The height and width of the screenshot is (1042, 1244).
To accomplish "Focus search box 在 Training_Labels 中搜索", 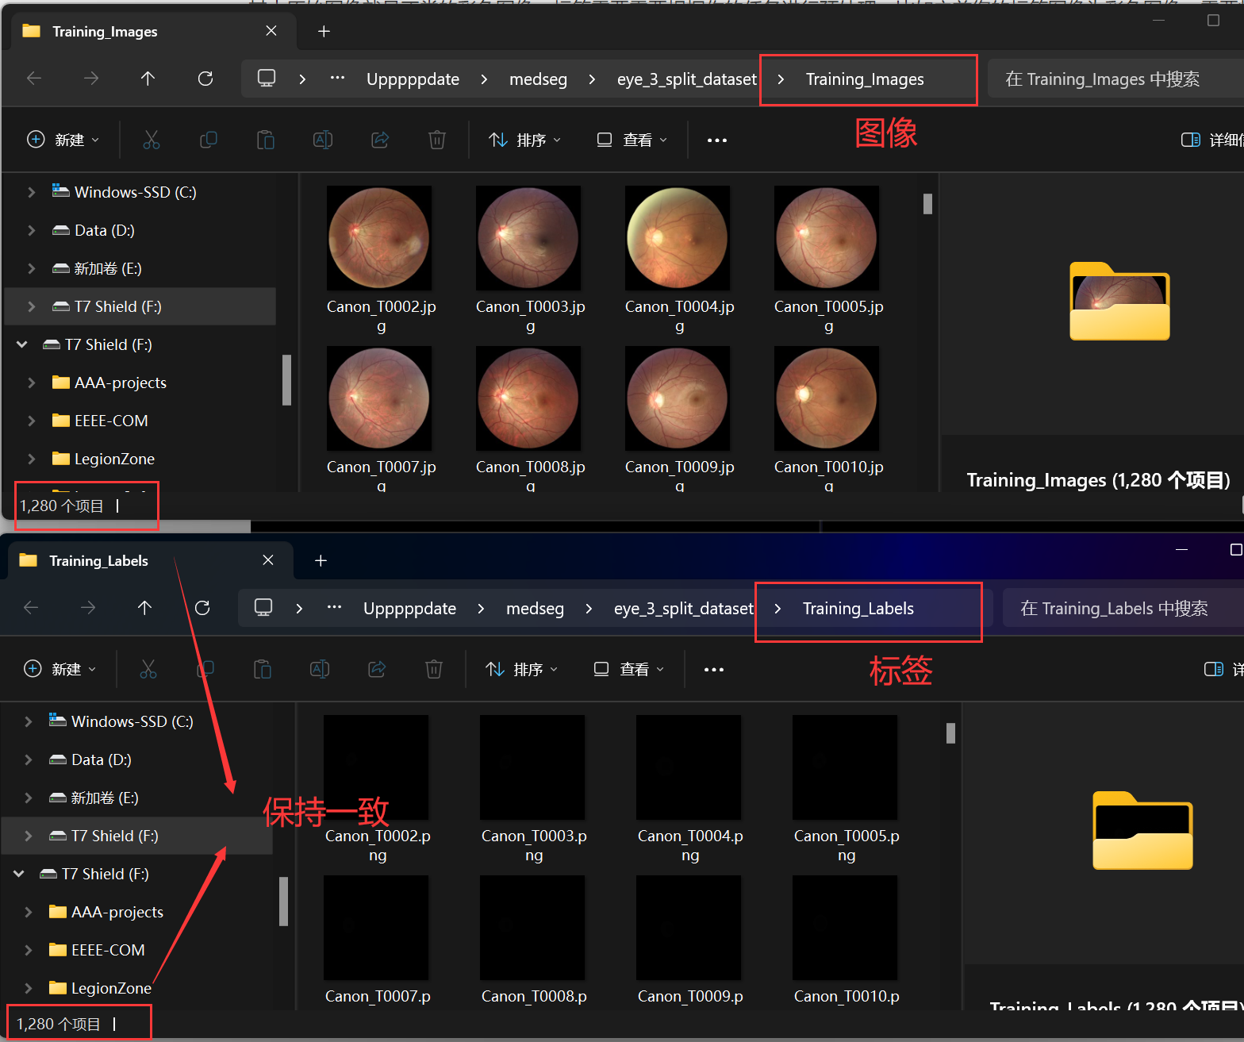I will pos(1123,609).
